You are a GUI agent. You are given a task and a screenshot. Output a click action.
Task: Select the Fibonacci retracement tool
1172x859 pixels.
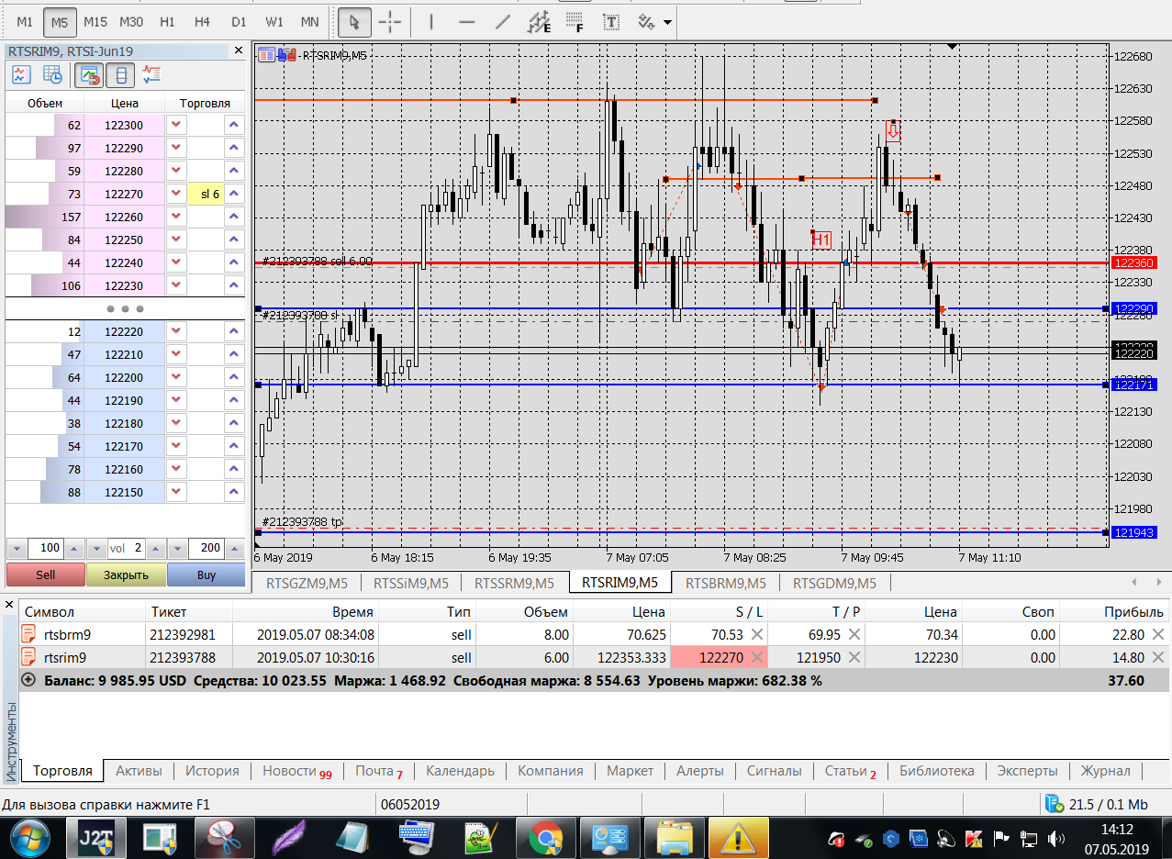click(575, 21)
